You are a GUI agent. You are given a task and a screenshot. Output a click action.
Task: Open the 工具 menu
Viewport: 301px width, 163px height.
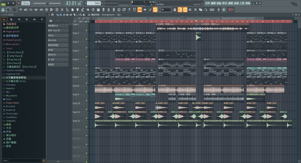(242, 3)
